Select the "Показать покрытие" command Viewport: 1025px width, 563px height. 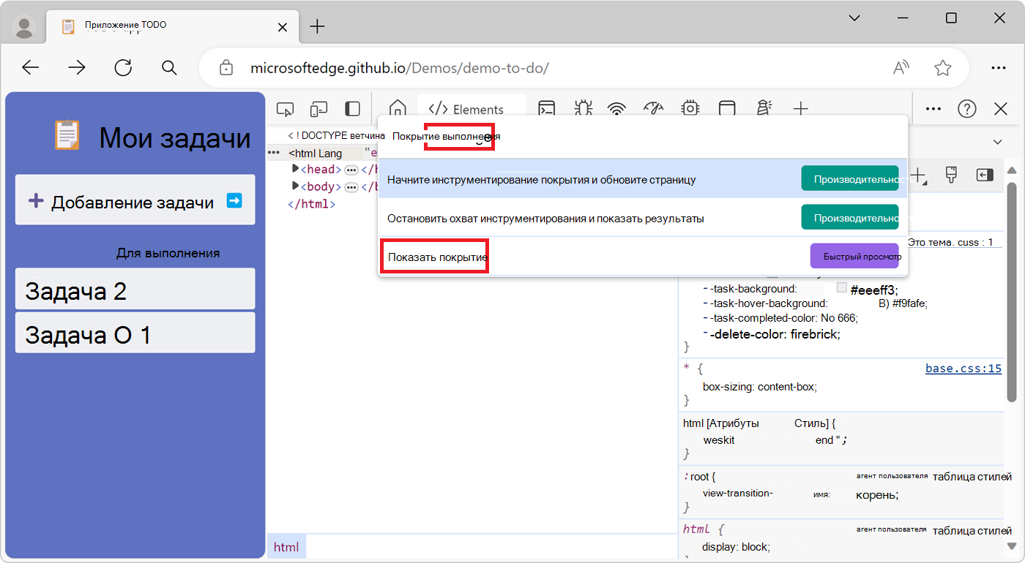pos(643,257)
